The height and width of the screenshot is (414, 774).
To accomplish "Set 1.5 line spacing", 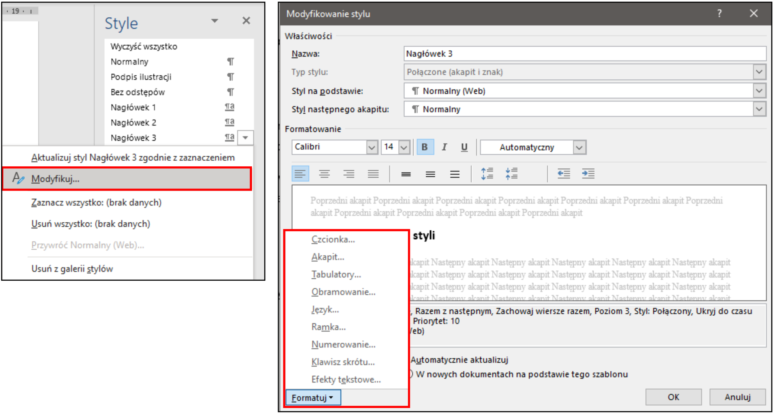I will tap(431, 174).
